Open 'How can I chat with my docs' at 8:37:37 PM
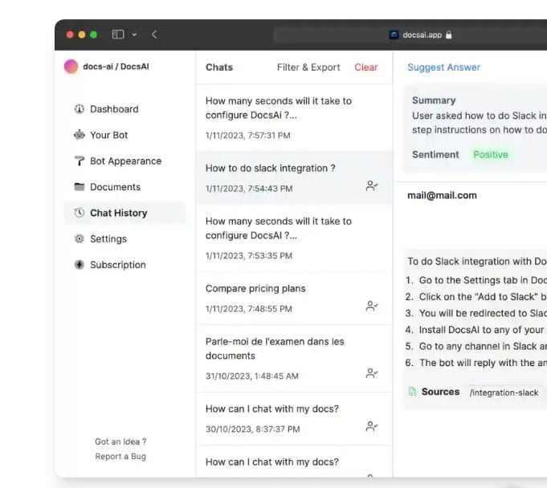 (294, 418)
